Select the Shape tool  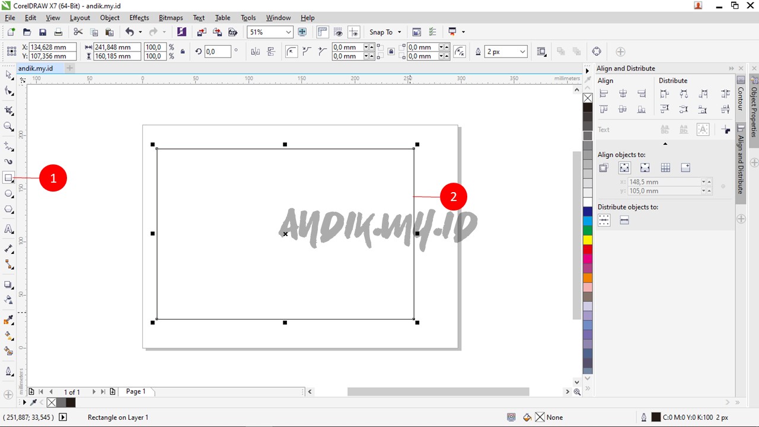(8, 91)
